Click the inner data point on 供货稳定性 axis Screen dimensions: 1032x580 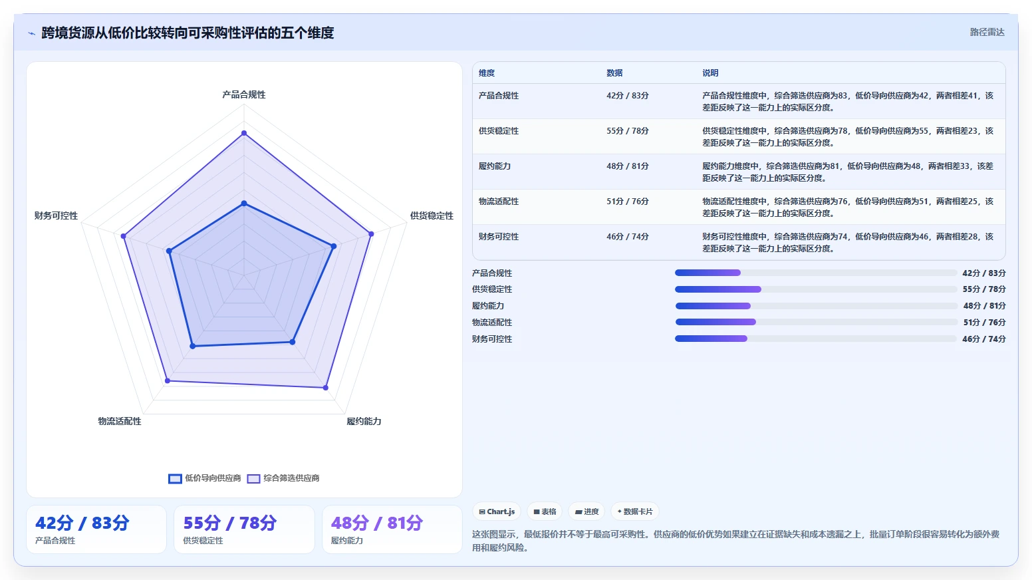click(334, 246)
